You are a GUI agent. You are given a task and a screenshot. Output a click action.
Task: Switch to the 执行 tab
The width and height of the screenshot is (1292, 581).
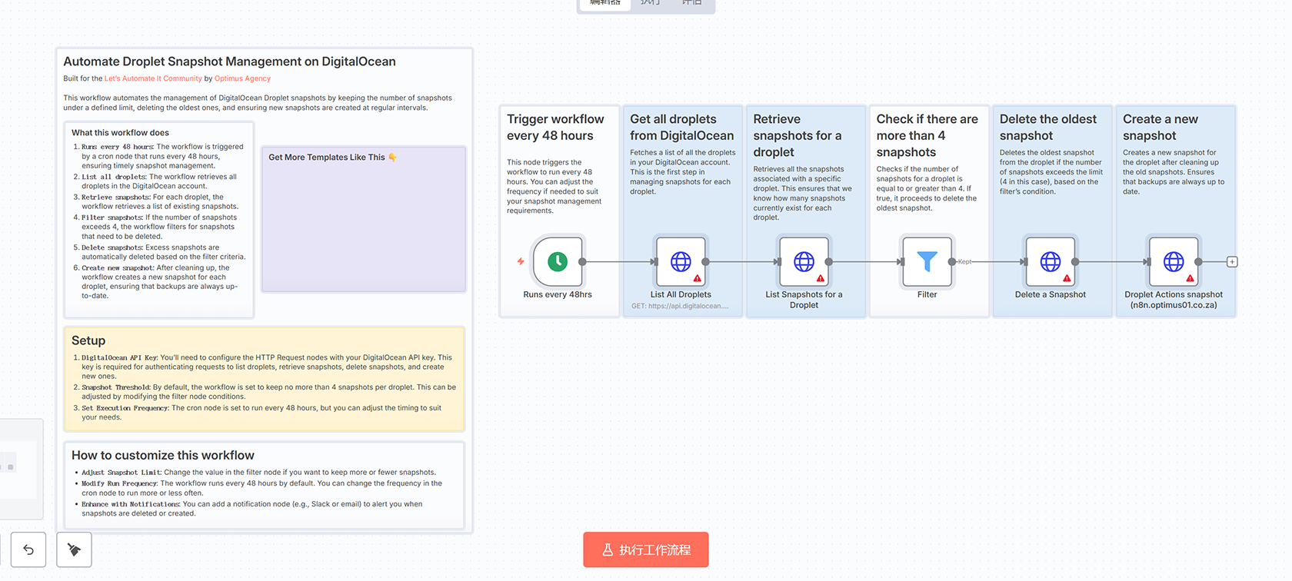click(x=650, y=3)
